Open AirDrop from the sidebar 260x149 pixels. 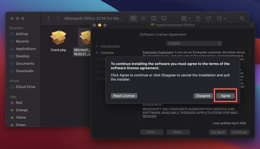coord(22,34)
